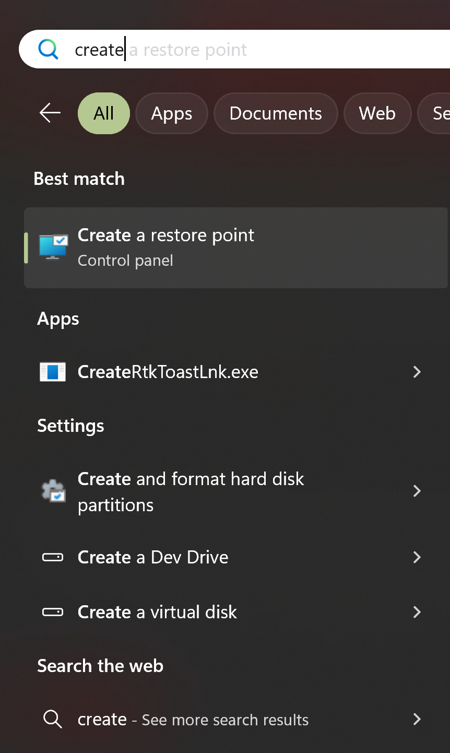The width and height of the screenshot is (450, 753).
Task: Click the CreateRtkToastLnk.exe app icon
Action: click(x=53, y=372)
